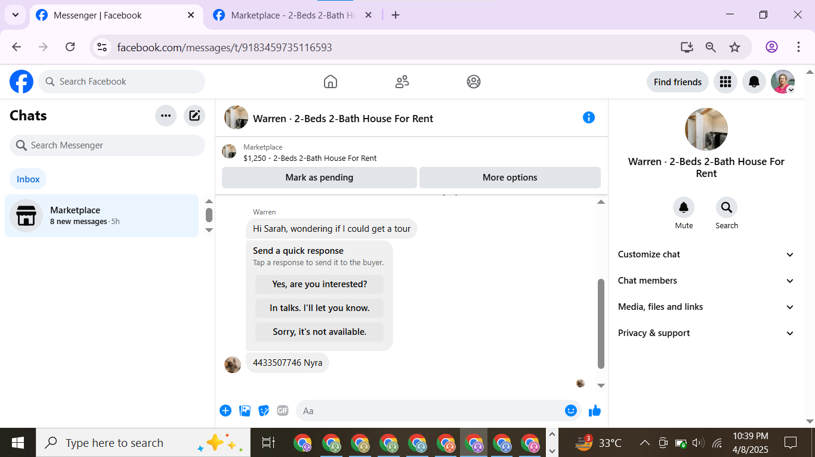Expand Chat members section
Screen dimensions: 815x457
[x=706, y=281]
